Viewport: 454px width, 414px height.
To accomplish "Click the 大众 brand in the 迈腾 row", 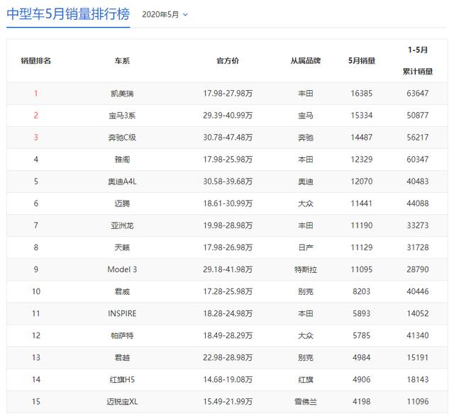I will 306,203.
